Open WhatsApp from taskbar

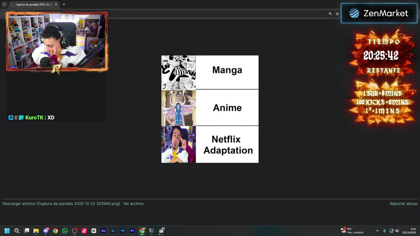coord(65,231)
